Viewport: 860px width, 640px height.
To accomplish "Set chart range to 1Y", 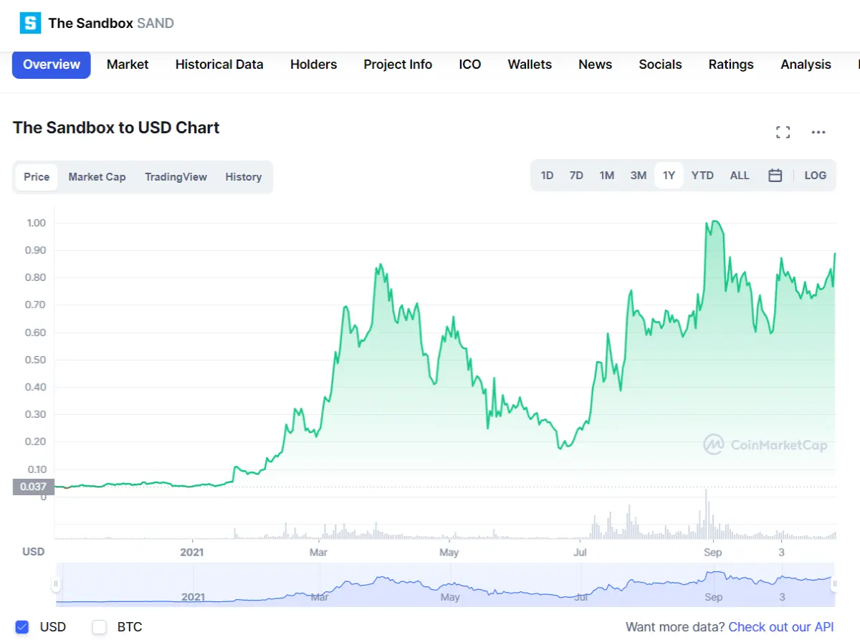I will pyautogui.click(x=669, y=176).
